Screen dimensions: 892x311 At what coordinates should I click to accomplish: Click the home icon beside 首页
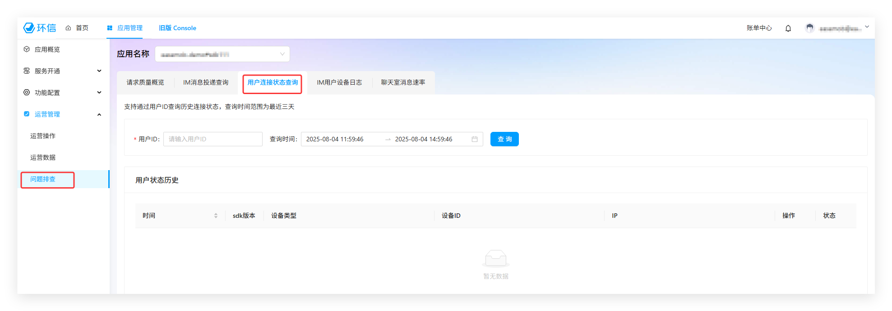click(x=68, y=28)
